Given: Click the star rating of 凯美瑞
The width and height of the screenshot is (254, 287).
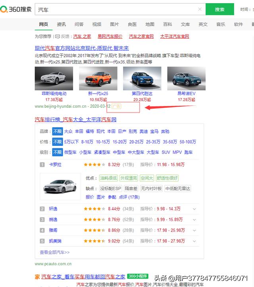Looking at the screenshot, I should (94, 241).
